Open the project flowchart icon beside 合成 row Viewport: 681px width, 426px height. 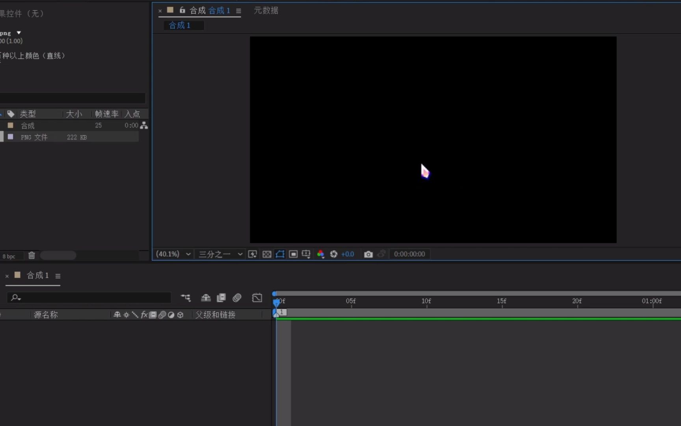coord(144,125)
